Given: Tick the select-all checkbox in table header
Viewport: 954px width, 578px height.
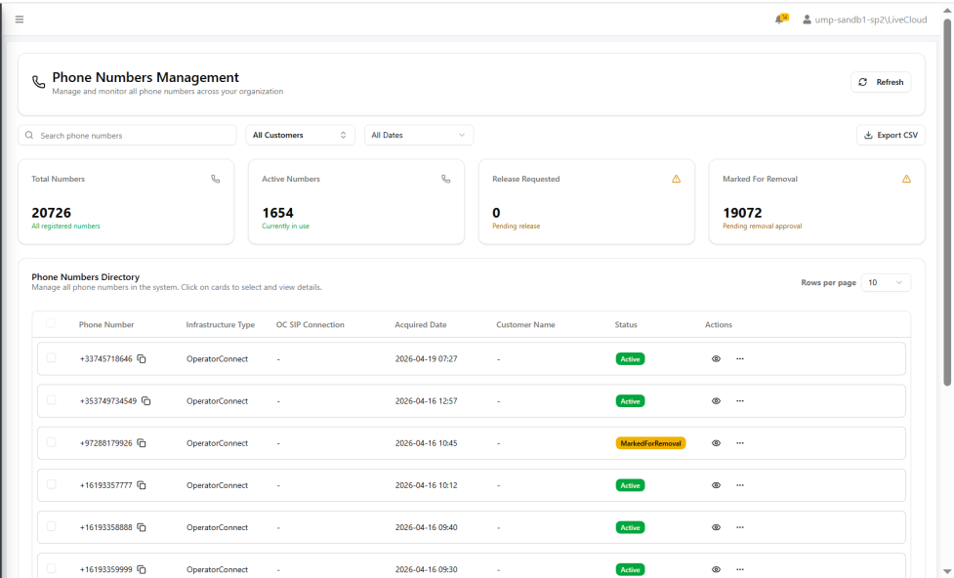Looking at the screenshot, I should (x=51, y=324).
